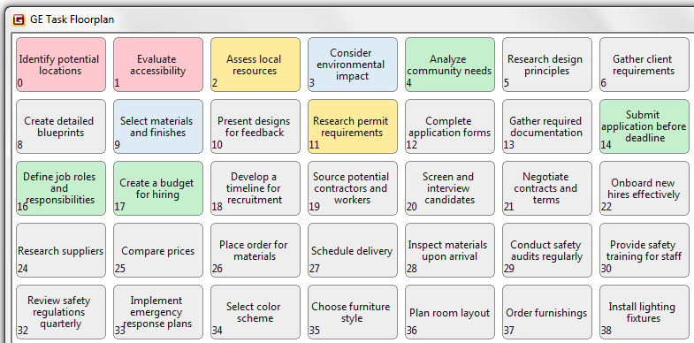Click Research design principles task

pos(547,65)
